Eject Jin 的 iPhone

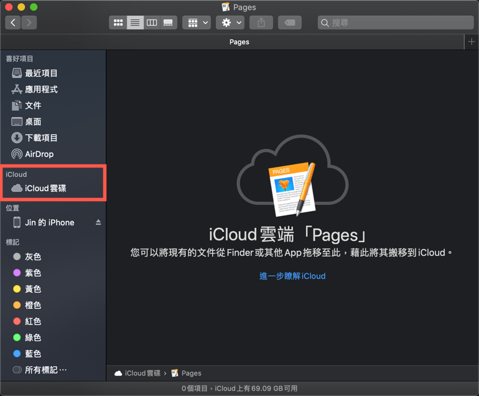tap(98, 222)
